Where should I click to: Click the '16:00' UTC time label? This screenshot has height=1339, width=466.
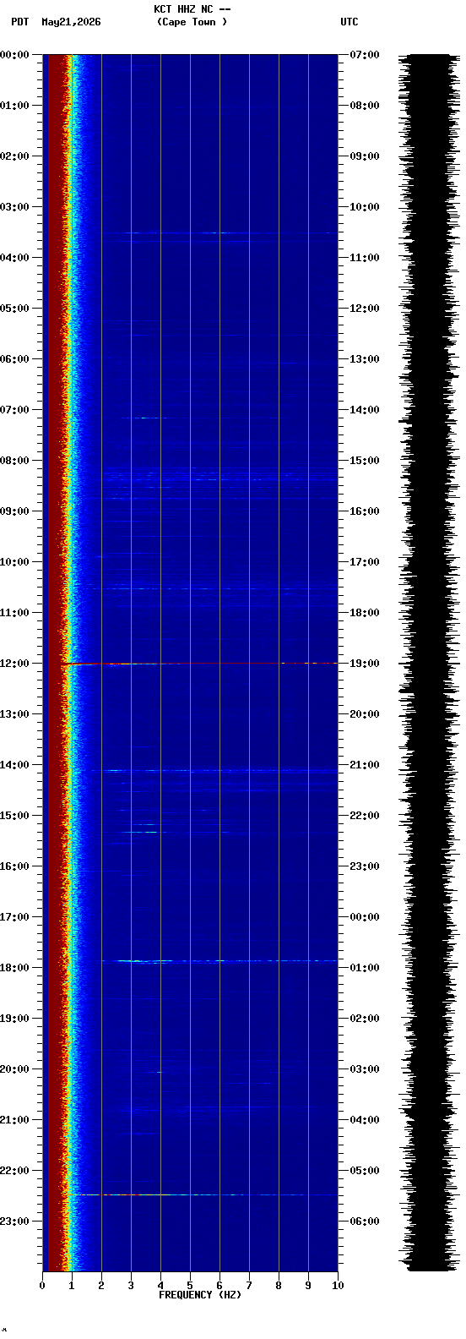[x=365, y=511]
